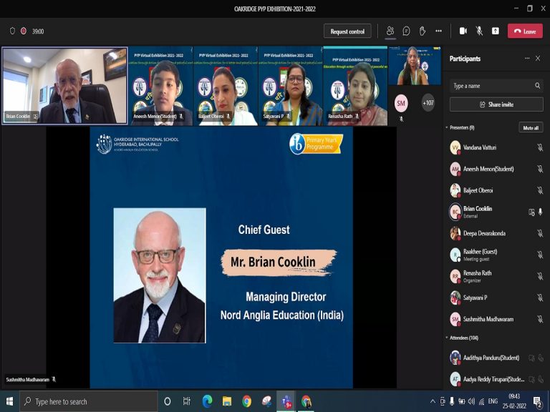Collapse the Presenters section
The width and height of the screenshot is (550, 412).
(447, 128)
